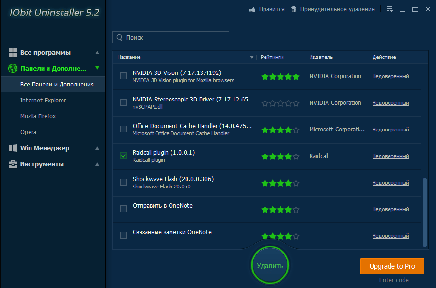Click Недоверенный link for NVIDIA 3D Vision
This screenshot has height=288, width=436.
point(390,76)
